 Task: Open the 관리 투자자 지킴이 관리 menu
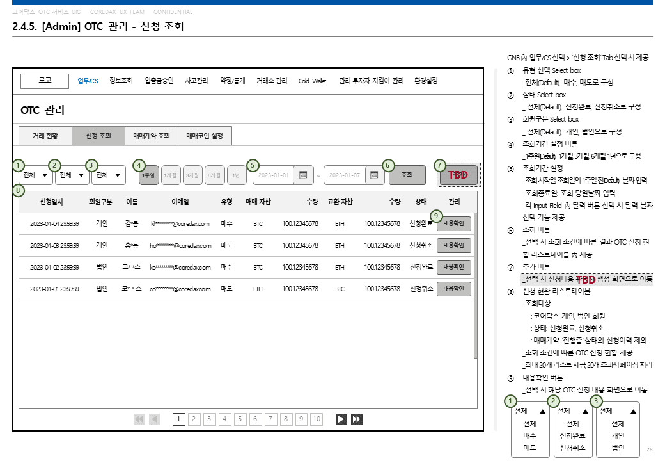371,81
